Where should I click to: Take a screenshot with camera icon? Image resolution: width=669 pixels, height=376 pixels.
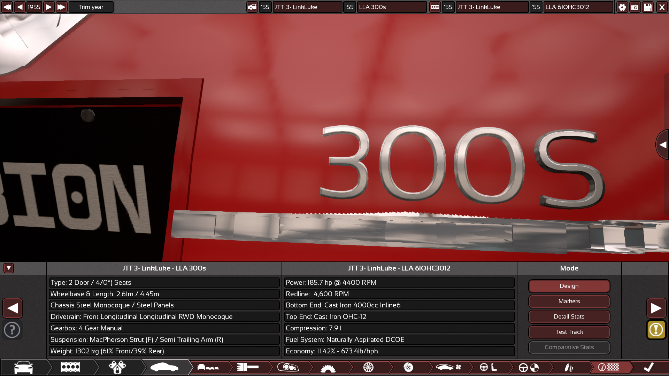point(635,7)
